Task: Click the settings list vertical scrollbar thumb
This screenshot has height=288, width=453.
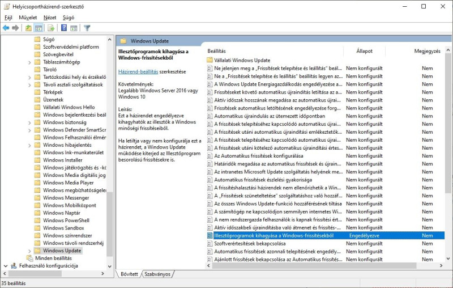Action: pyautogui.click(x=448, y=124)
